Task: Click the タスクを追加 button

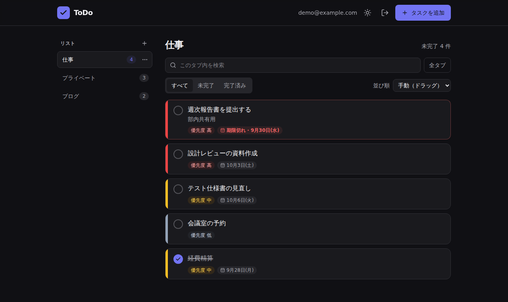Action: (x=423, y=13)
